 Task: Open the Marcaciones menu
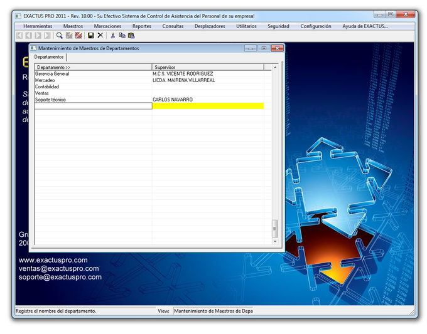coord(107,26)
